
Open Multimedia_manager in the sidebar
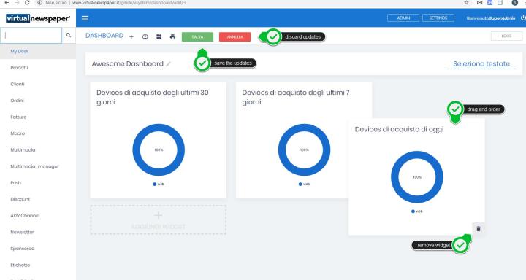click(x=34, y=166)
